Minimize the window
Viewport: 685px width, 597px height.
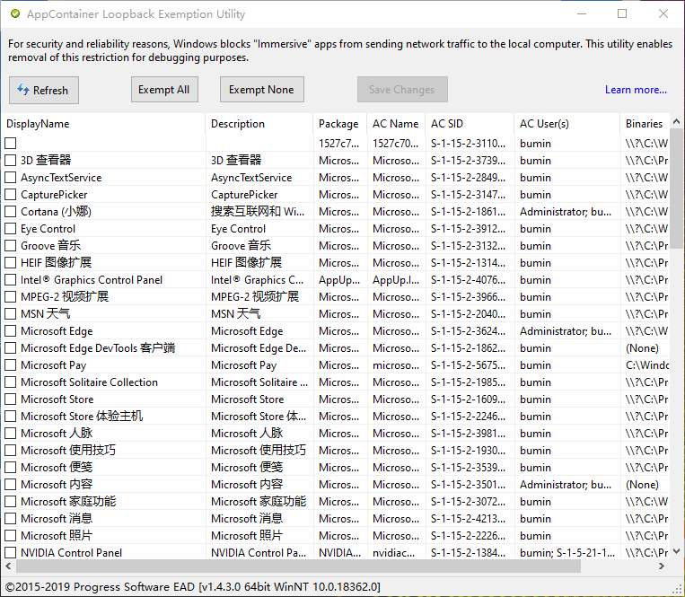[x=582, y=13]
